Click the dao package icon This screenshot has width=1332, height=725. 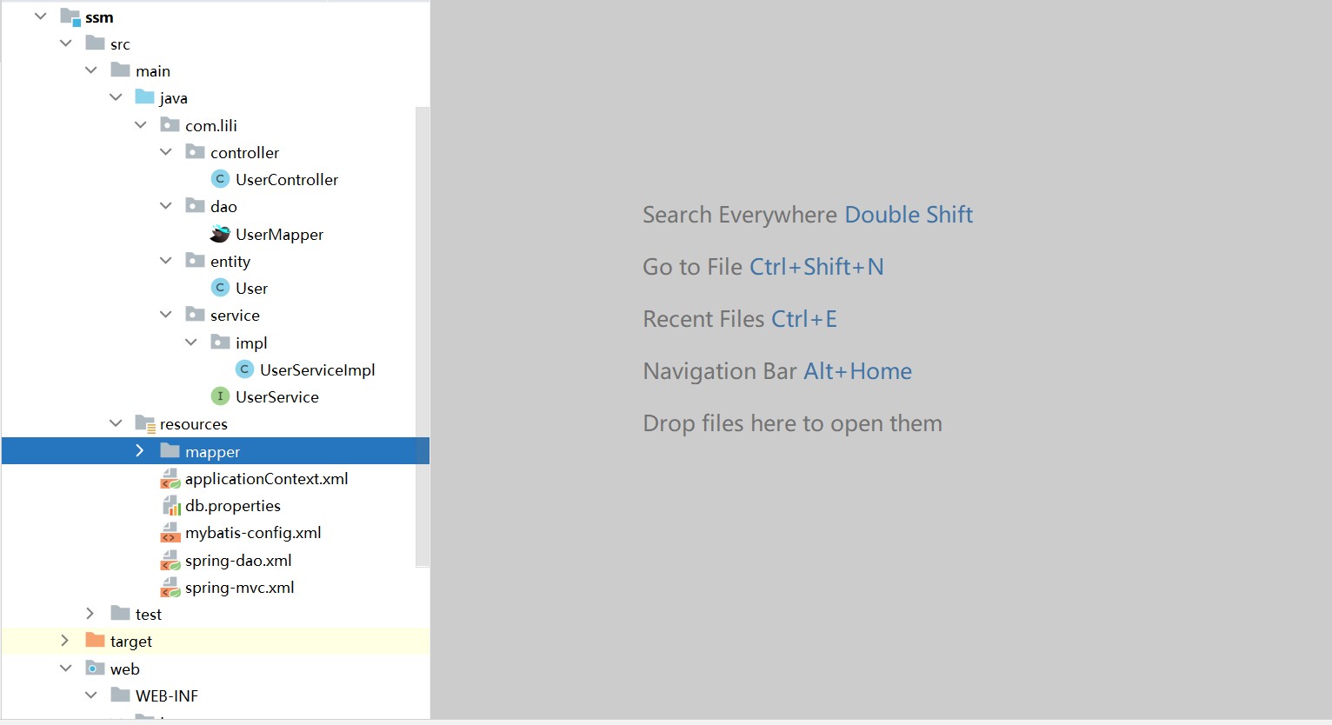(196, 206)
